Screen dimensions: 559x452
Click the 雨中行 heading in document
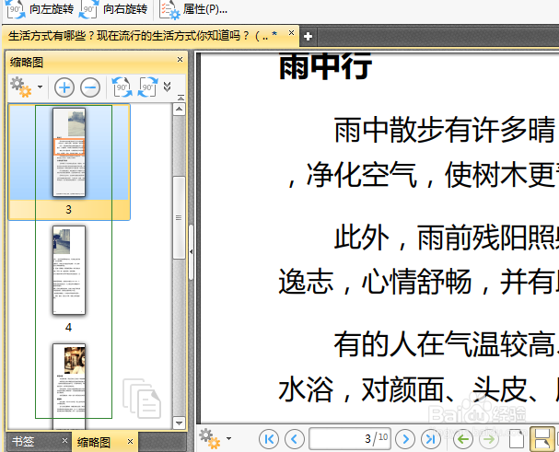[x=325, y=66]
